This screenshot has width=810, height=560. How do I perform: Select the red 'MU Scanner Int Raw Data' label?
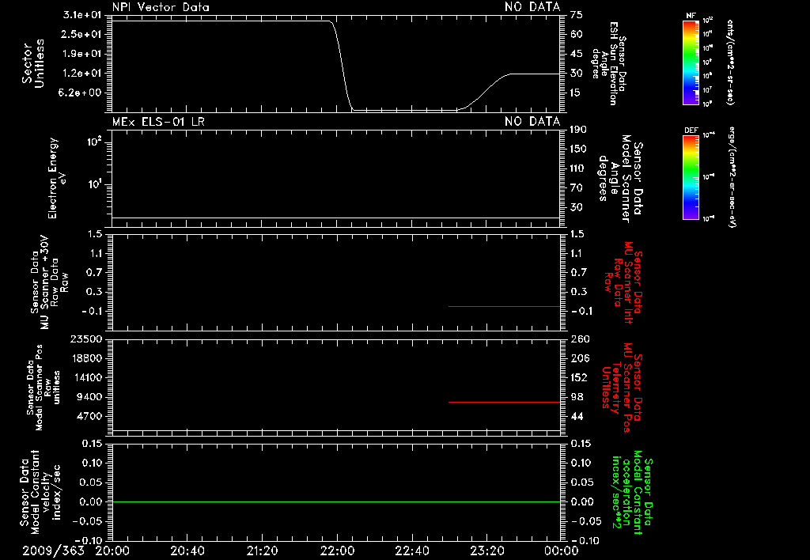click(624, 282)
